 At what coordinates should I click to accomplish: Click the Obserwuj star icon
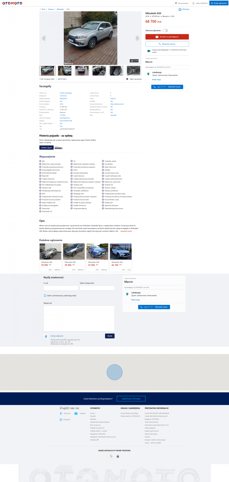tap(180, 9)
